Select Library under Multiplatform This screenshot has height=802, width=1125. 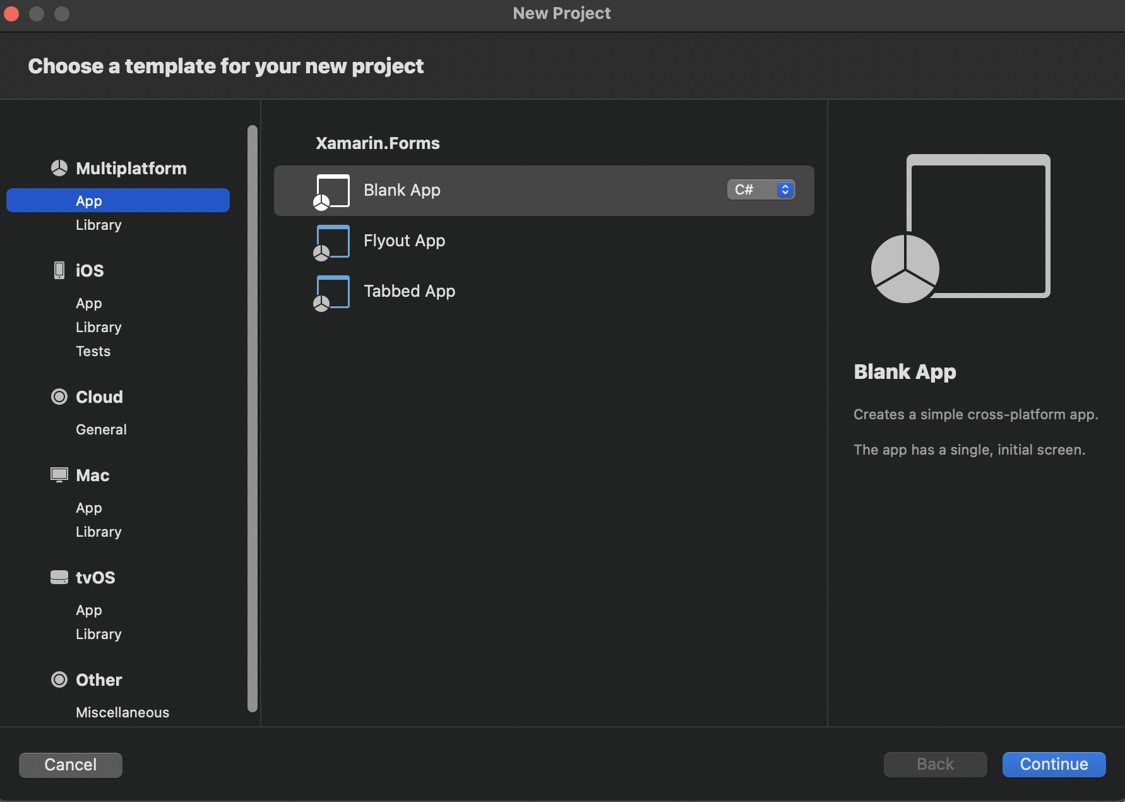click(98, 225)
